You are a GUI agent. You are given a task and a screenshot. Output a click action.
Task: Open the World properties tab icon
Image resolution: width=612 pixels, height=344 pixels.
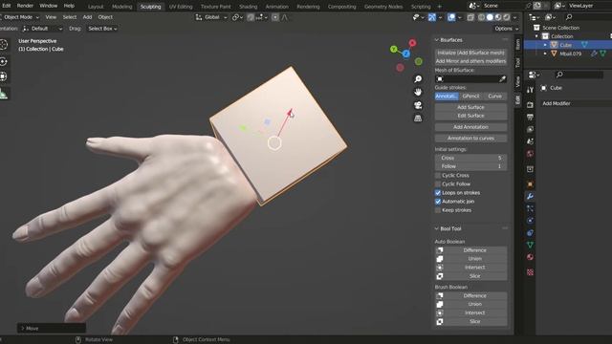tap(530, 154)
